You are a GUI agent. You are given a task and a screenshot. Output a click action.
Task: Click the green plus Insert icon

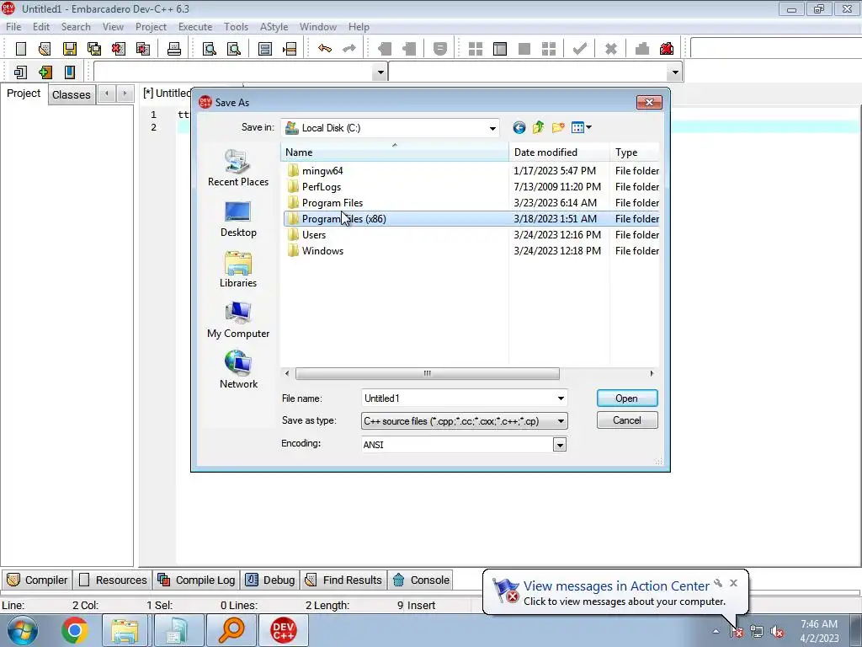45,72
